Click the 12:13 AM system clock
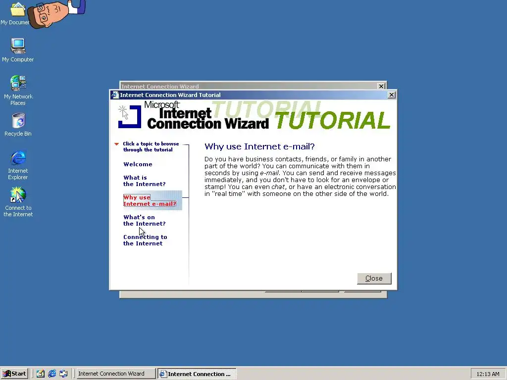The height and width of the screenshot is (380, 507). click(x=488, y=374)
